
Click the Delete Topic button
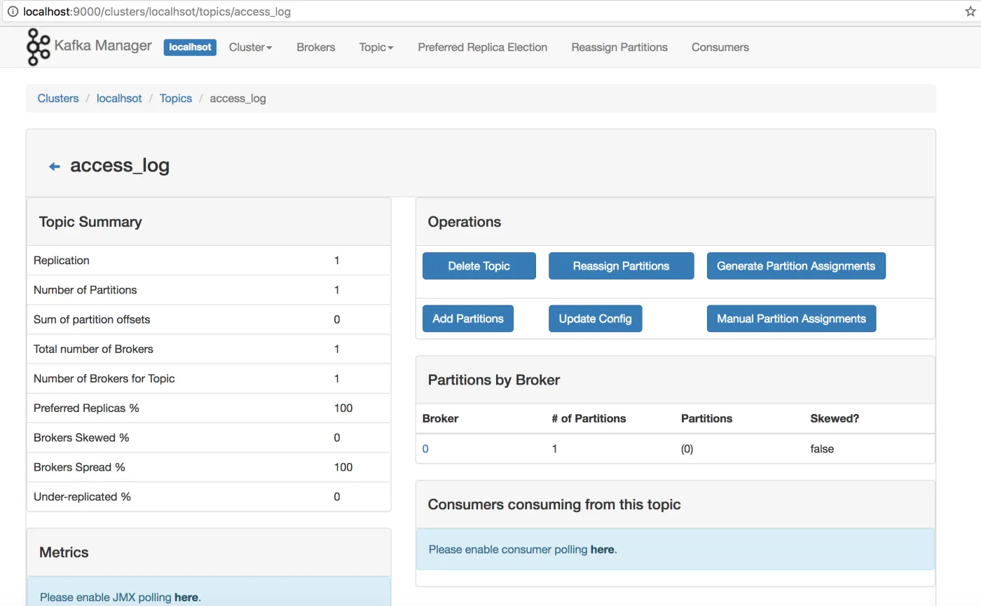[479, 266]
